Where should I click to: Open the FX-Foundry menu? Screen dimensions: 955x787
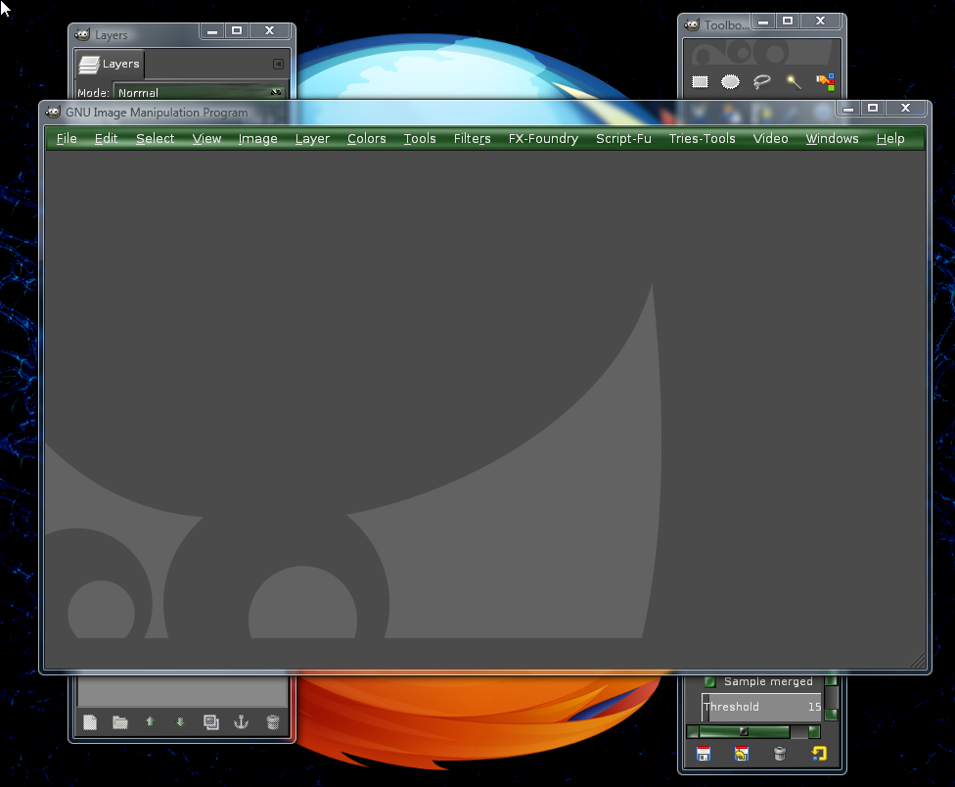(x=543, y=138)
